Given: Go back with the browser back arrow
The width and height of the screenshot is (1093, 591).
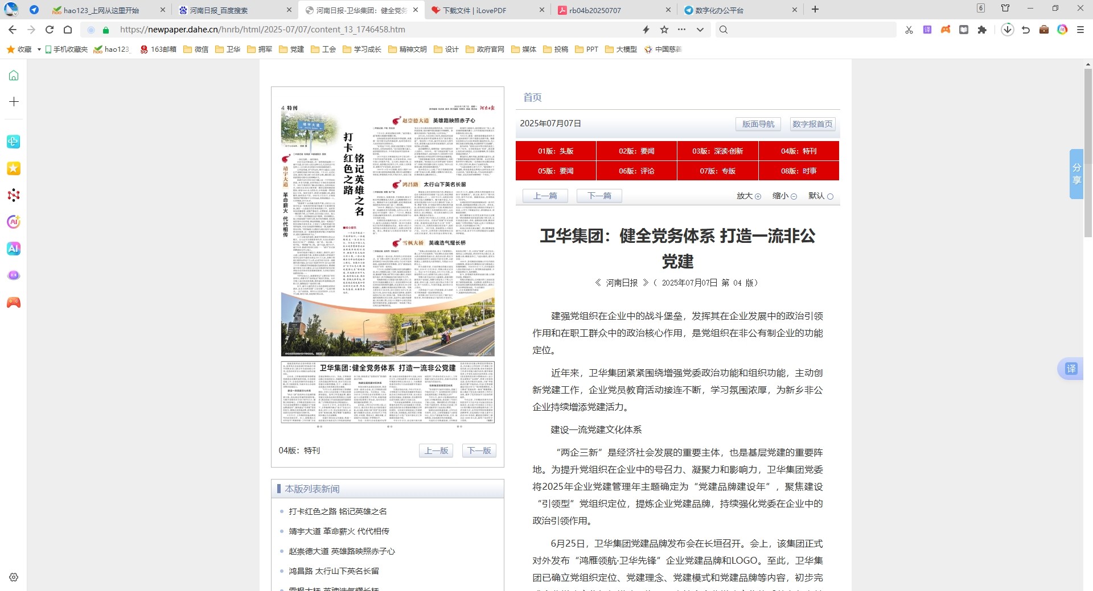Looking at the screenshot, I should click(13, 30).
